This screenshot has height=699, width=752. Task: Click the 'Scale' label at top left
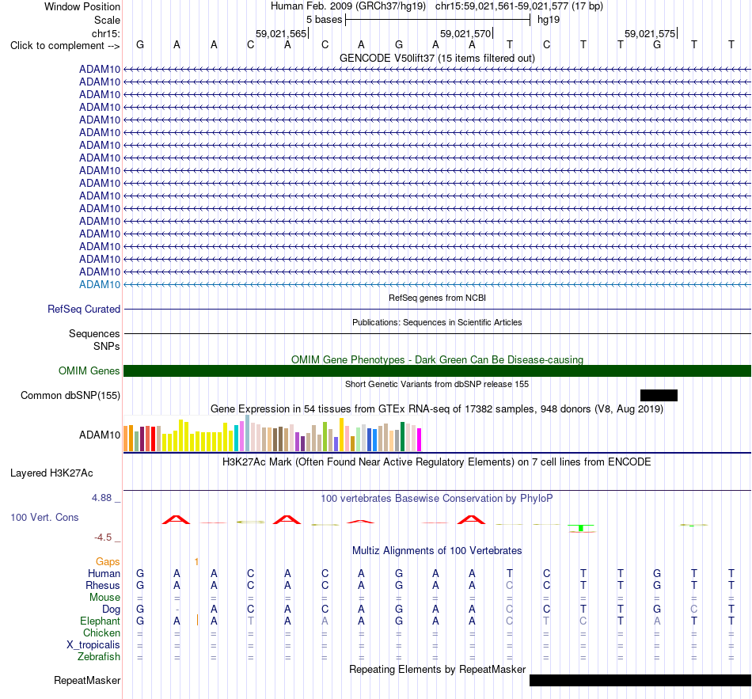[107, 20]
